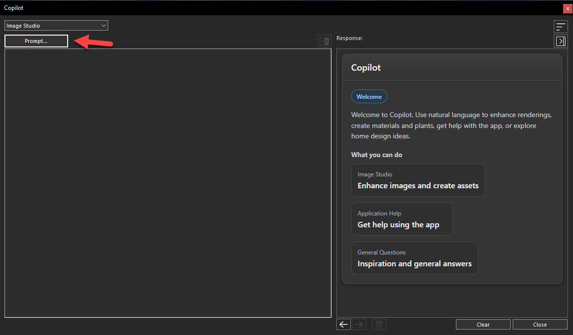The height and width of the screenshot is (335, 573).
Task: Click the Copilot heading in the response card
Action: pyautogui.click(x=366, y=68)
